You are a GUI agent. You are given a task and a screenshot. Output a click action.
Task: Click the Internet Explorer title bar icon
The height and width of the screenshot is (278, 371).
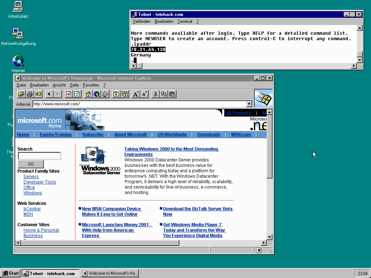pos(18,78)
